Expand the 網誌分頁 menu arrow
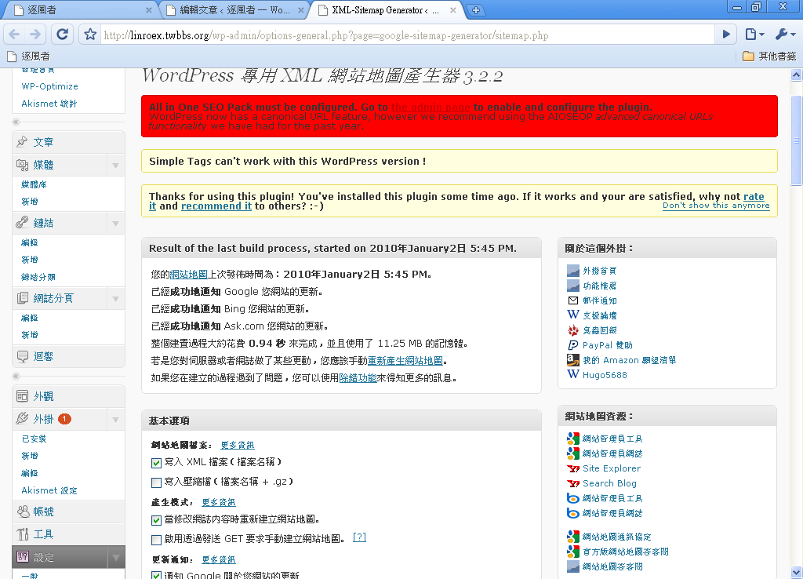This screenshot has height=579, width=803. coord(116,298)
